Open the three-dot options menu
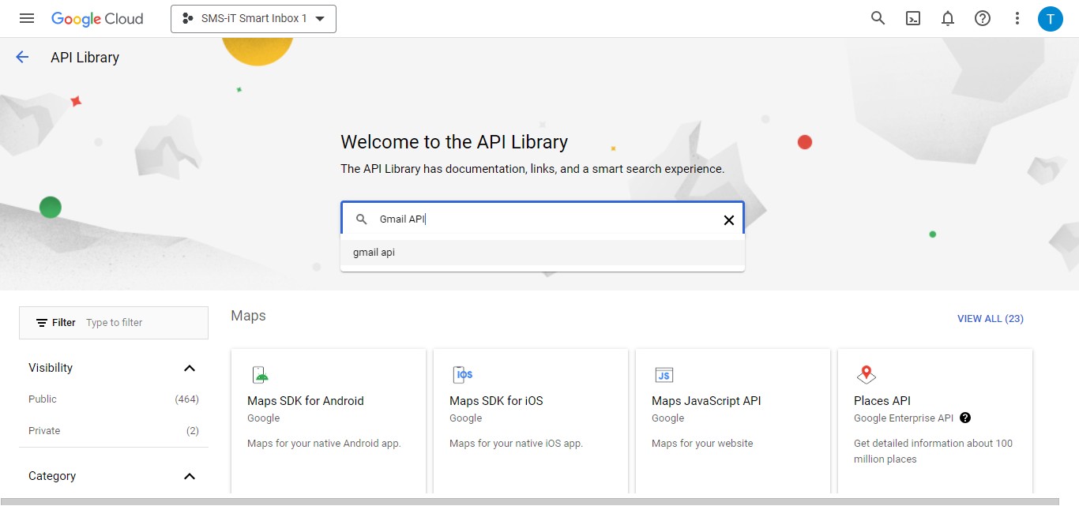 coord(1017,17)
